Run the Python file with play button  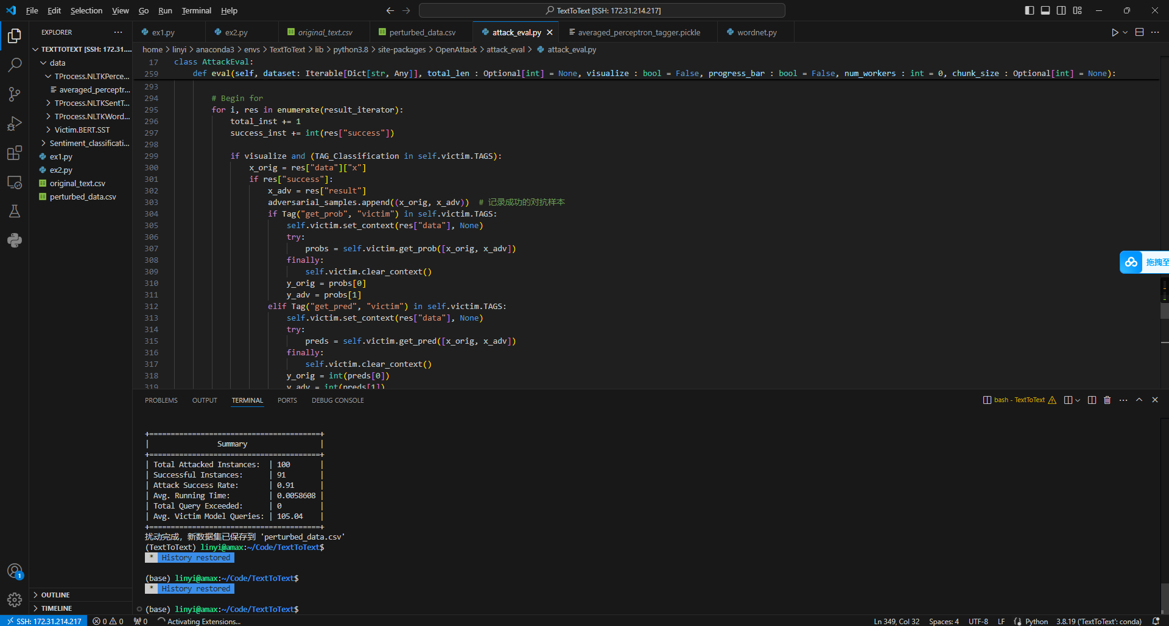[x=1115, y=32]
